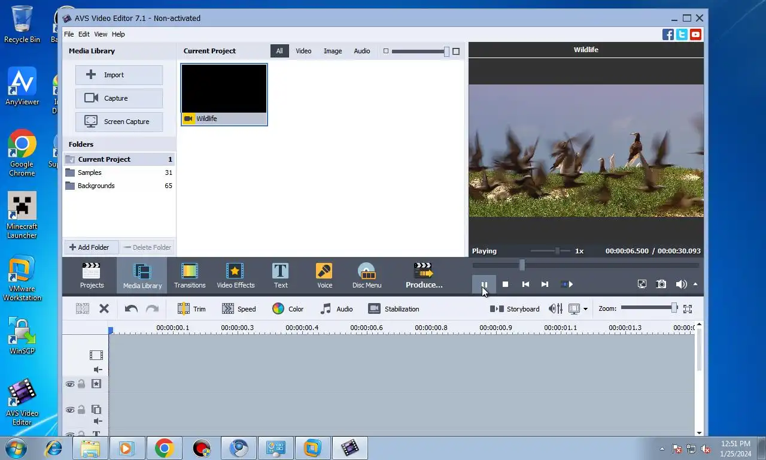Adjust the thumbnail size slider

point(446,52)
